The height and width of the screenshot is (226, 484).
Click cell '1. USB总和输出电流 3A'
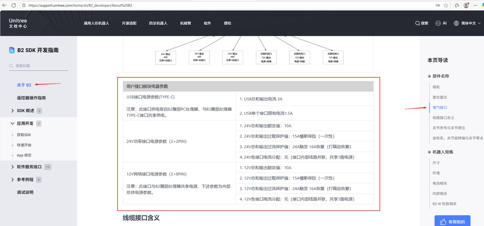coord(304,99)
